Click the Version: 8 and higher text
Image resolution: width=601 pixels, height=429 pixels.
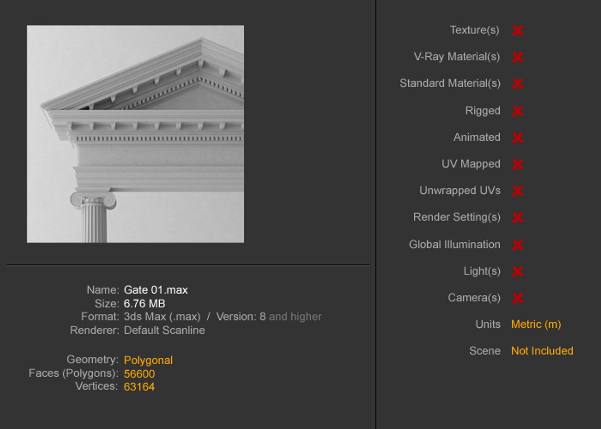pyautogui.click(x=269, y=317)
